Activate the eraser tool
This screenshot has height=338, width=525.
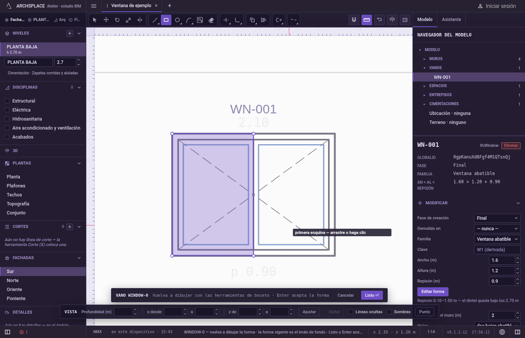[x=211, y=20]
